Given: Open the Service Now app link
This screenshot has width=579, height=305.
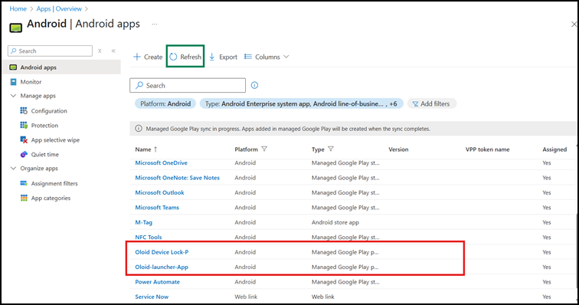Looking at the screenshot, I should click(x=152, y=297).
